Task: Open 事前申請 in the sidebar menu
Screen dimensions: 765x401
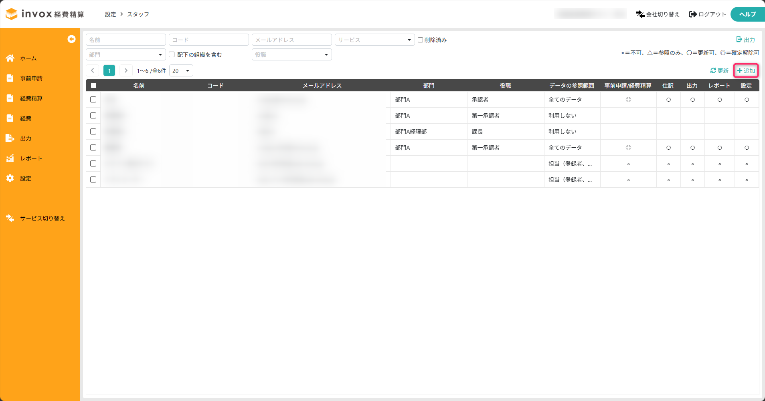Action: (x=31, y=78)
